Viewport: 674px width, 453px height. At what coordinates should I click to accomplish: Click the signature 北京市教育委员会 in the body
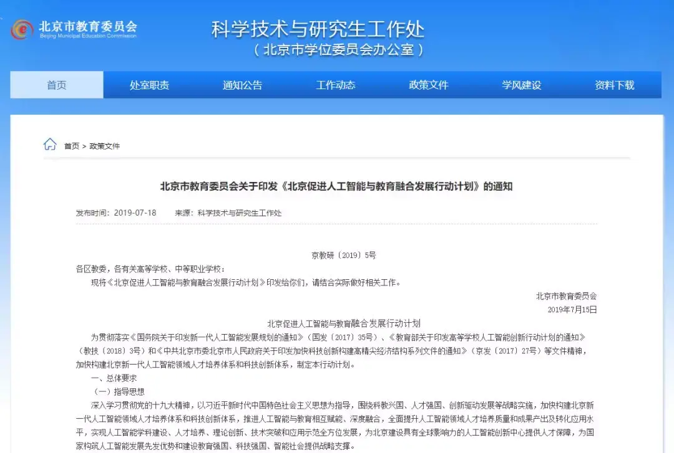pyautogui.click(x=566, y=296)
